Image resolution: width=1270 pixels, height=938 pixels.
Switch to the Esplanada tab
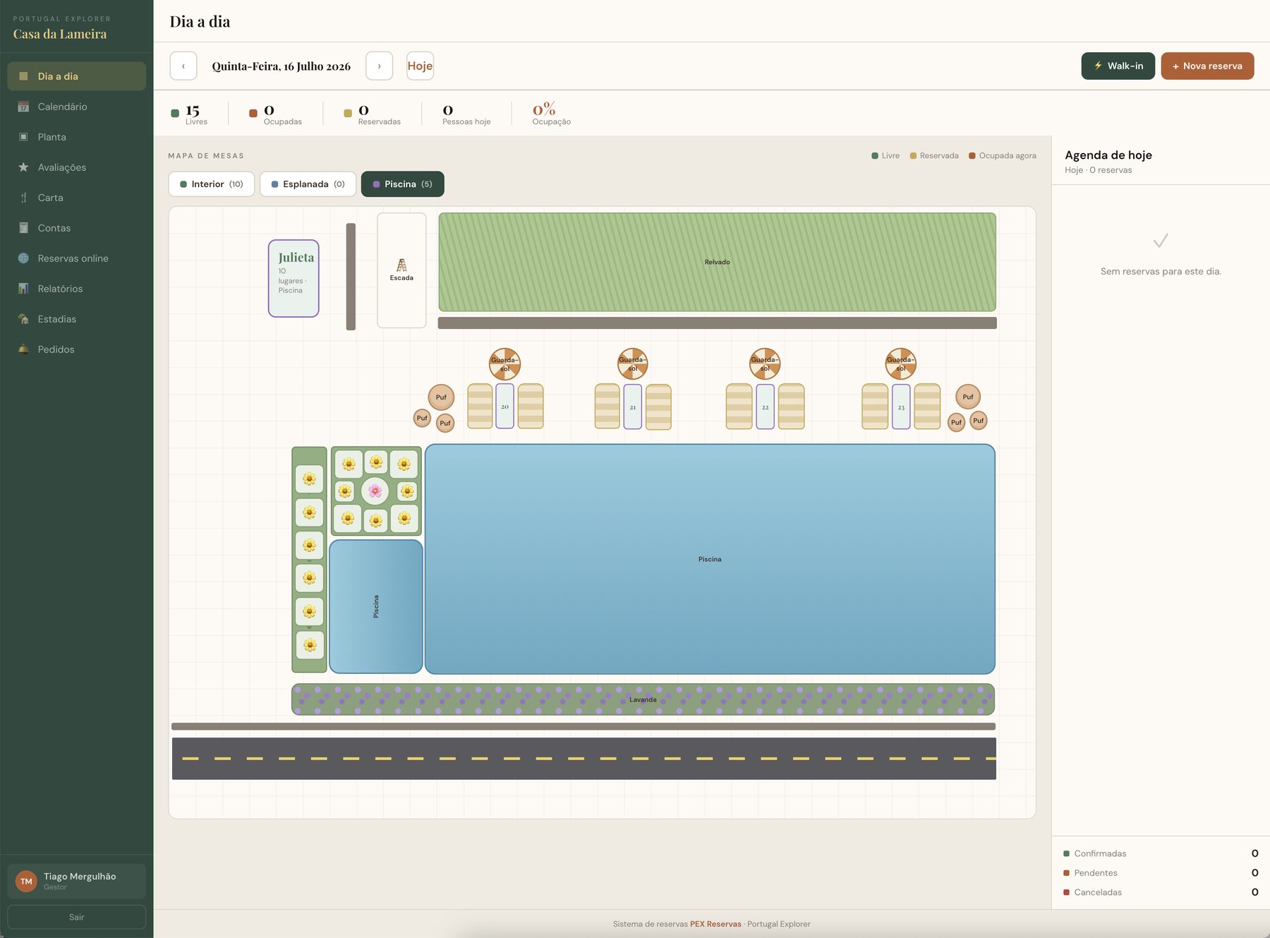click(x=308, y=184)
